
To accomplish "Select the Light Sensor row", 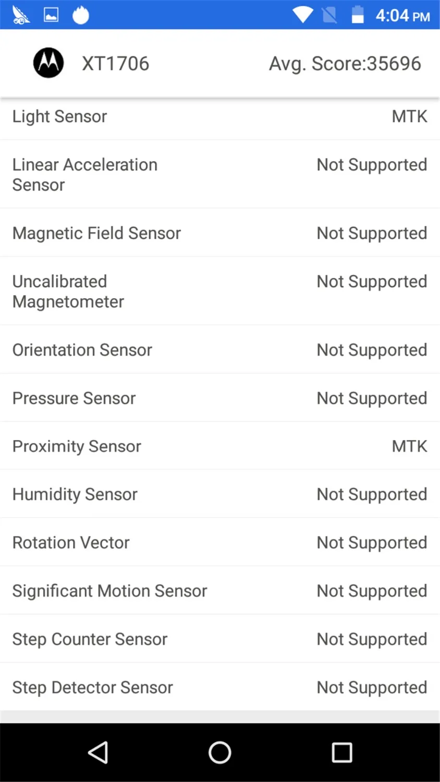I will pyautogui.click(x=220, y=117).
